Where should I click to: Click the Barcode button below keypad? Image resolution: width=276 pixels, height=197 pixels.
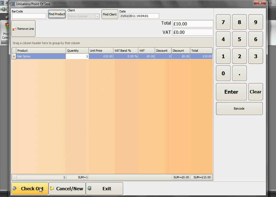coord(239,109)
